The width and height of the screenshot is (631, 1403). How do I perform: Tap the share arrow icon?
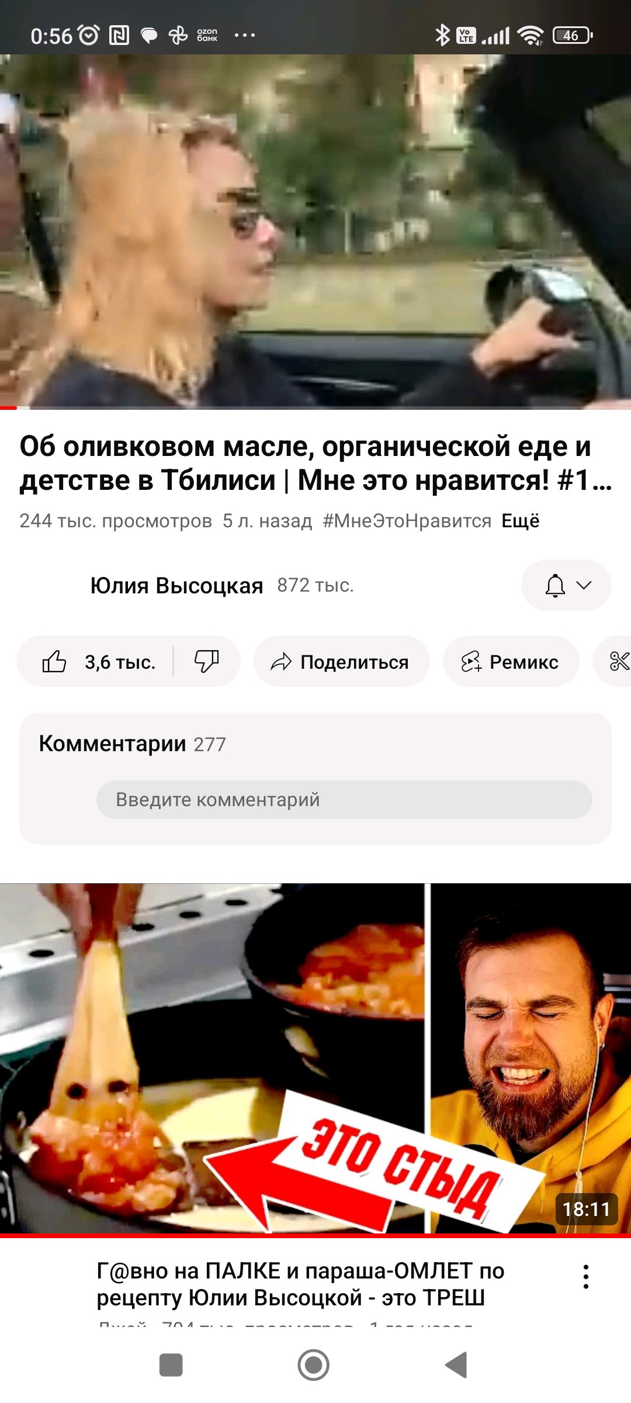tap(281, 662)
